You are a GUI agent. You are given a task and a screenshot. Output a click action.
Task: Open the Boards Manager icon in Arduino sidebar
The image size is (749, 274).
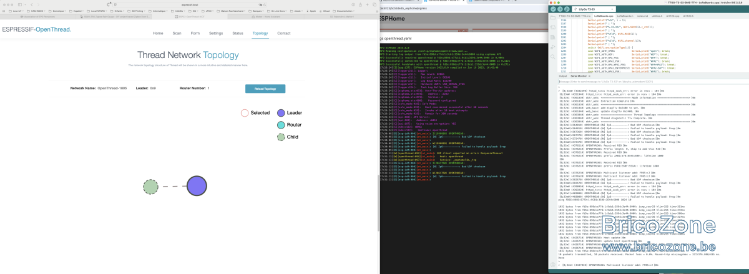(x=553, y=27)
